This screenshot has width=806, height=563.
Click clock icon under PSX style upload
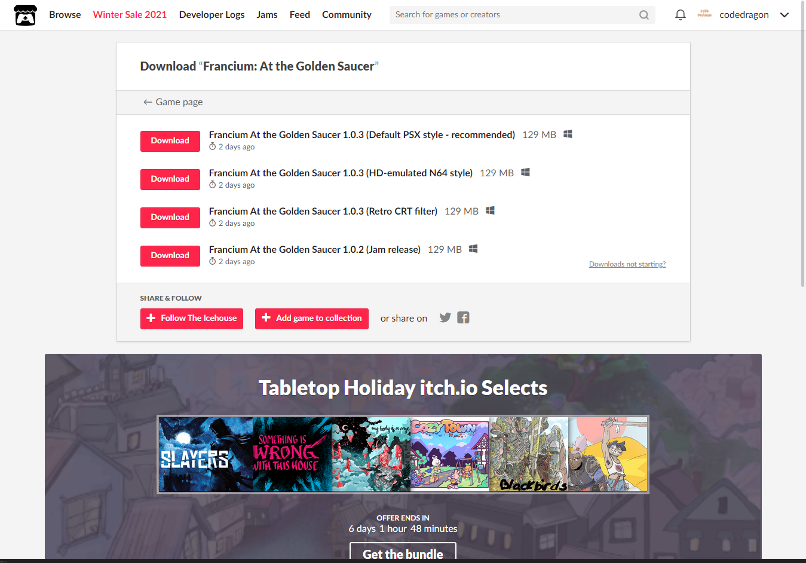tap(212, 146)
